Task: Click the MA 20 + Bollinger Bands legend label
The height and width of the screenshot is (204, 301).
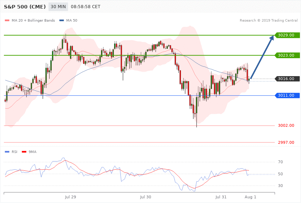Action: tap(33, 20)
